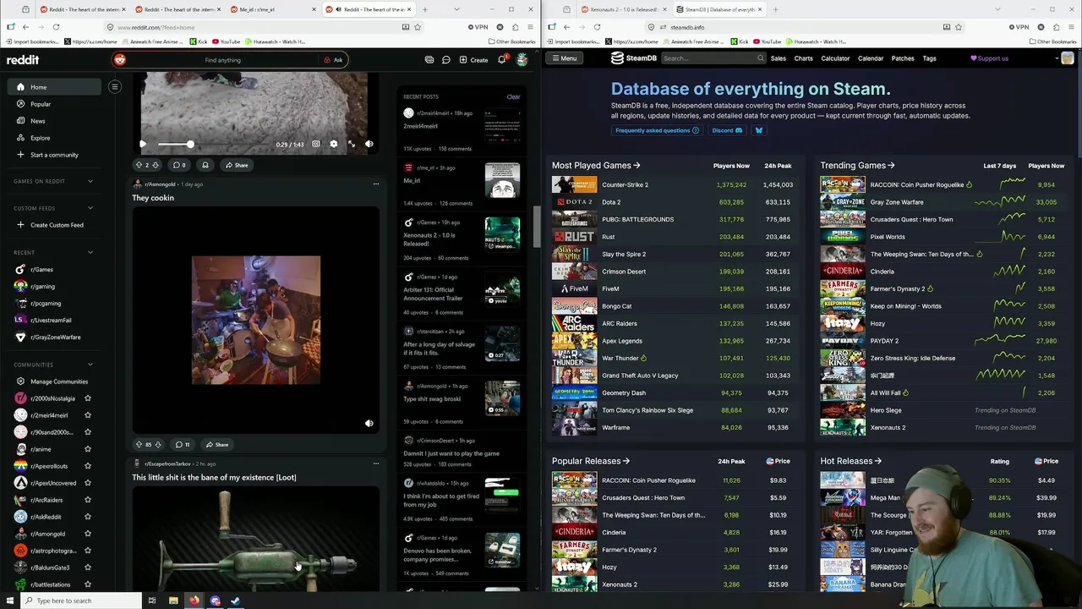Unmute the 'They cookin' video
Screen dimensions: 1082x609
[x=369, y=423]
